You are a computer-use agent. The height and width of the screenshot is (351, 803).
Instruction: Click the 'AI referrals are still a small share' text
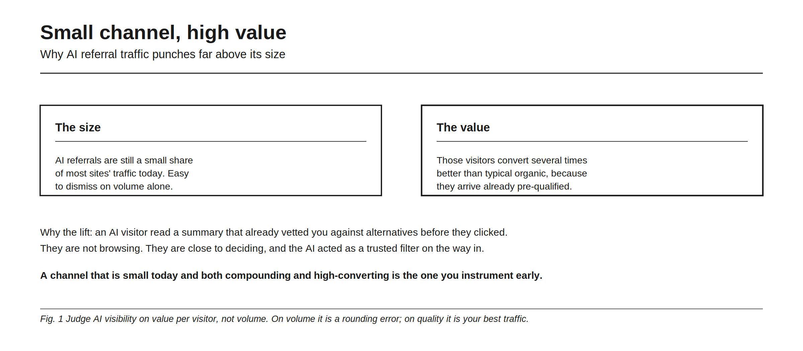tap(124, 160)
